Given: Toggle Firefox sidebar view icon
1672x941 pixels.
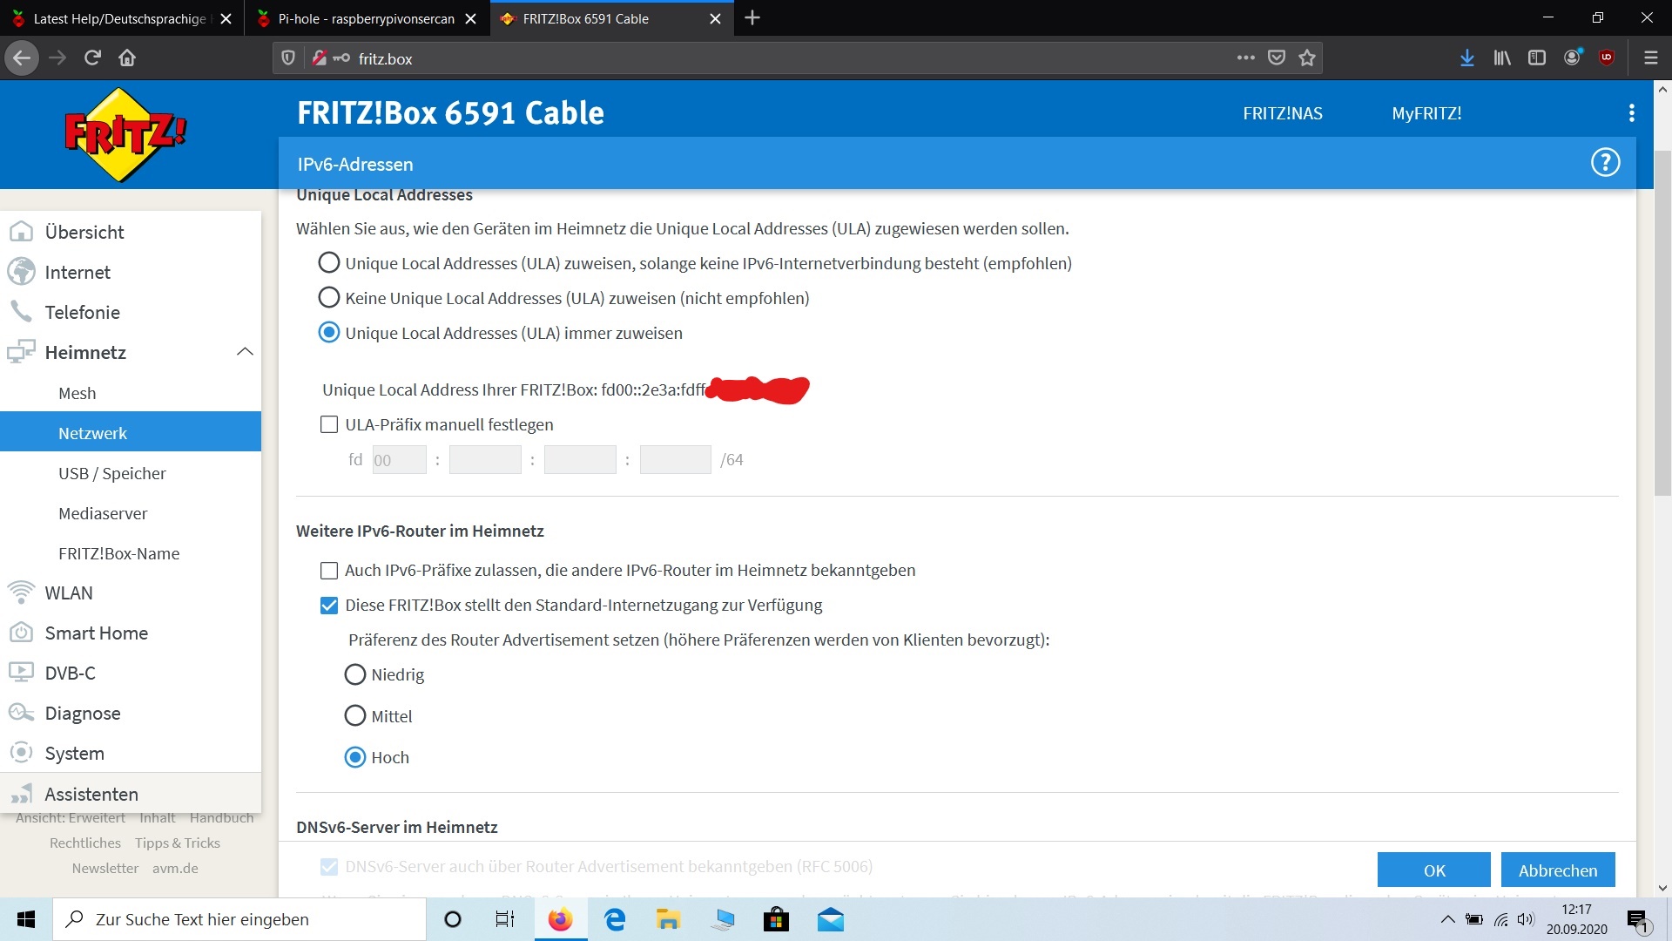Looking at the screenshot, I should point(1537,58).
